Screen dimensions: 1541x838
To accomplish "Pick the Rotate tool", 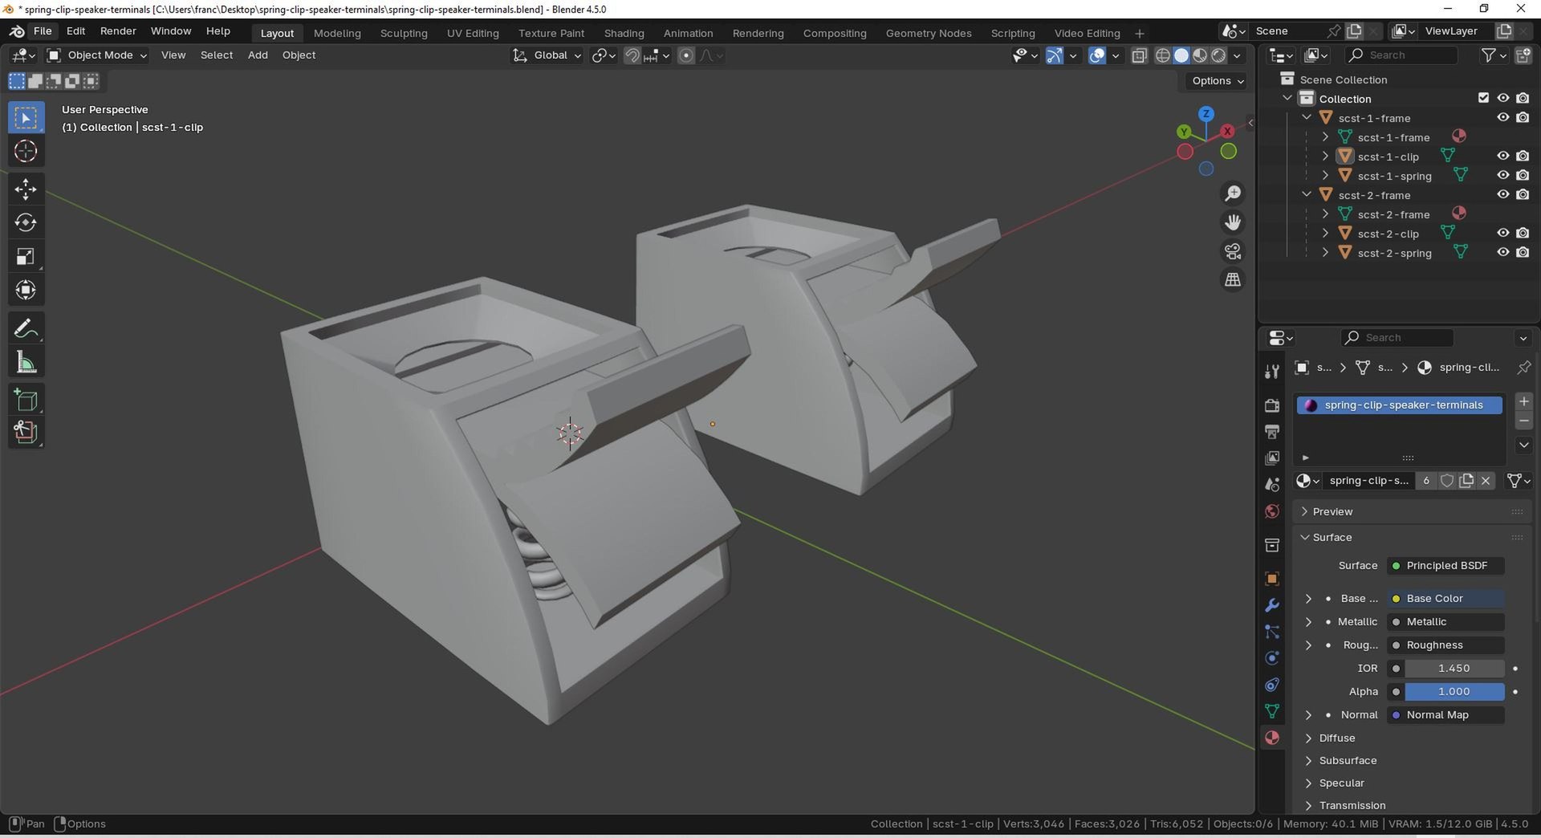I will (x=26, y=222).
